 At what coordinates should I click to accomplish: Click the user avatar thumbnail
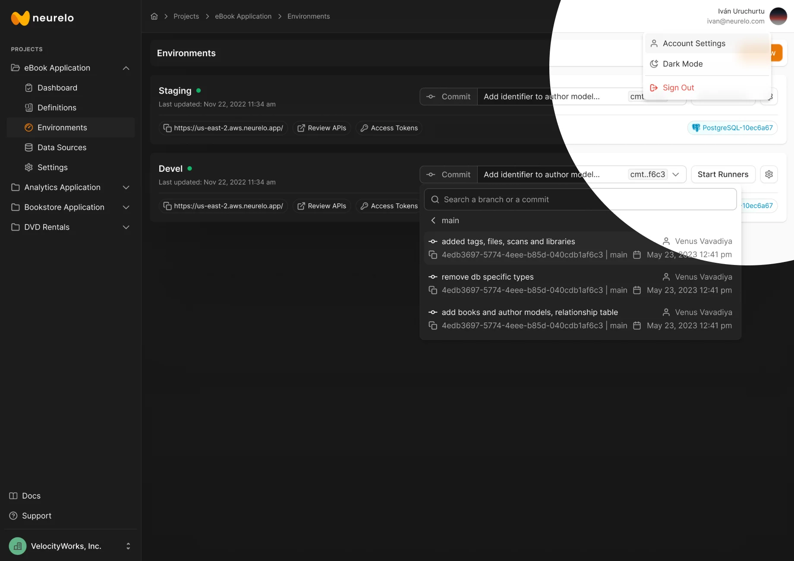pyautogui.click(x=778, y=16)
